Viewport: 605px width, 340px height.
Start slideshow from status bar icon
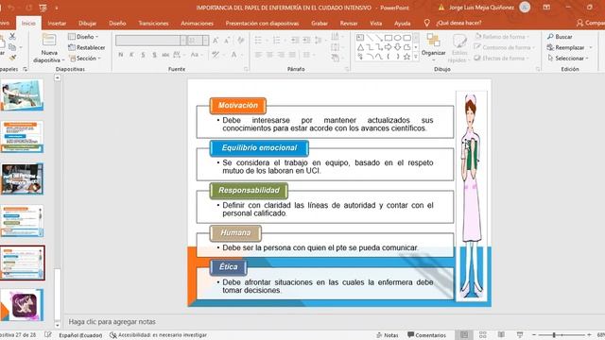(520, 335)
